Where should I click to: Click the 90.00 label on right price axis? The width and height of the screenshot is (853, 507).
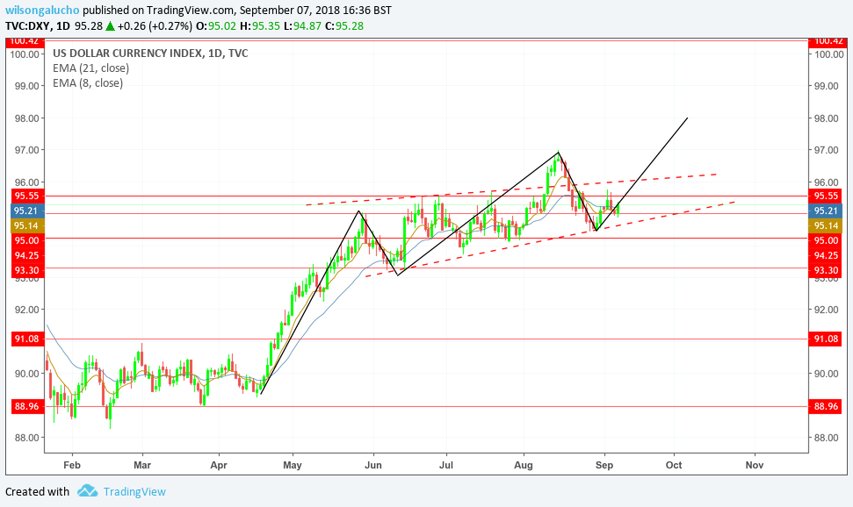point(826,374)
